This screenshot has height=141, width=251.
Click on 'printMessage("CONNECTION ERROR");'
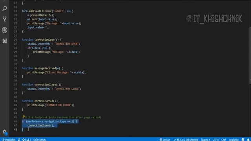51,105
